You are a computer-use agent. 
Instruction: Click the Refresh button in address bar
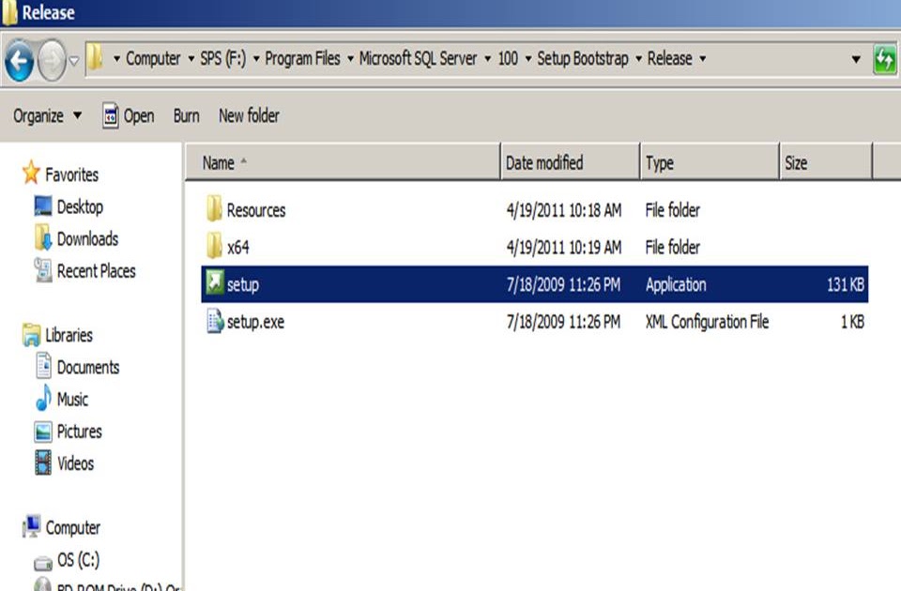pos(885,58)
